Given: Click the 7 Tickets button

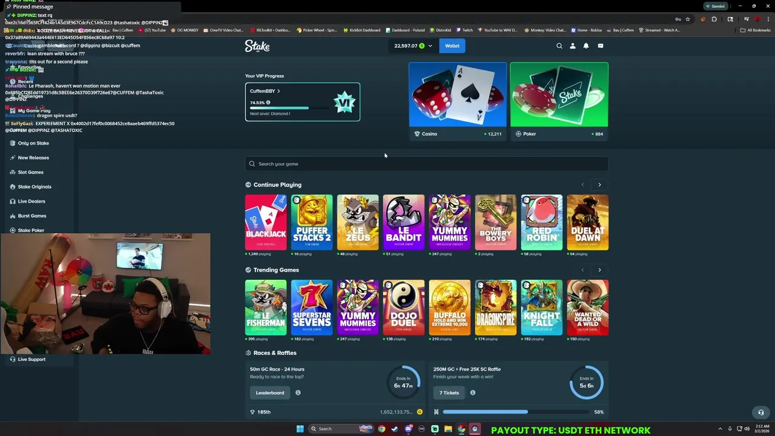Looking at the screenshot, I should [449, 392].
